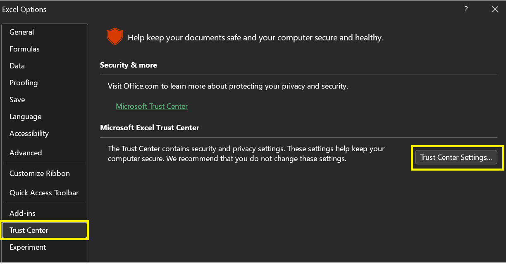This screenshot has height=267, width=506.
Task: Select Quick Access Toolbar options
Action: (44, 192)
